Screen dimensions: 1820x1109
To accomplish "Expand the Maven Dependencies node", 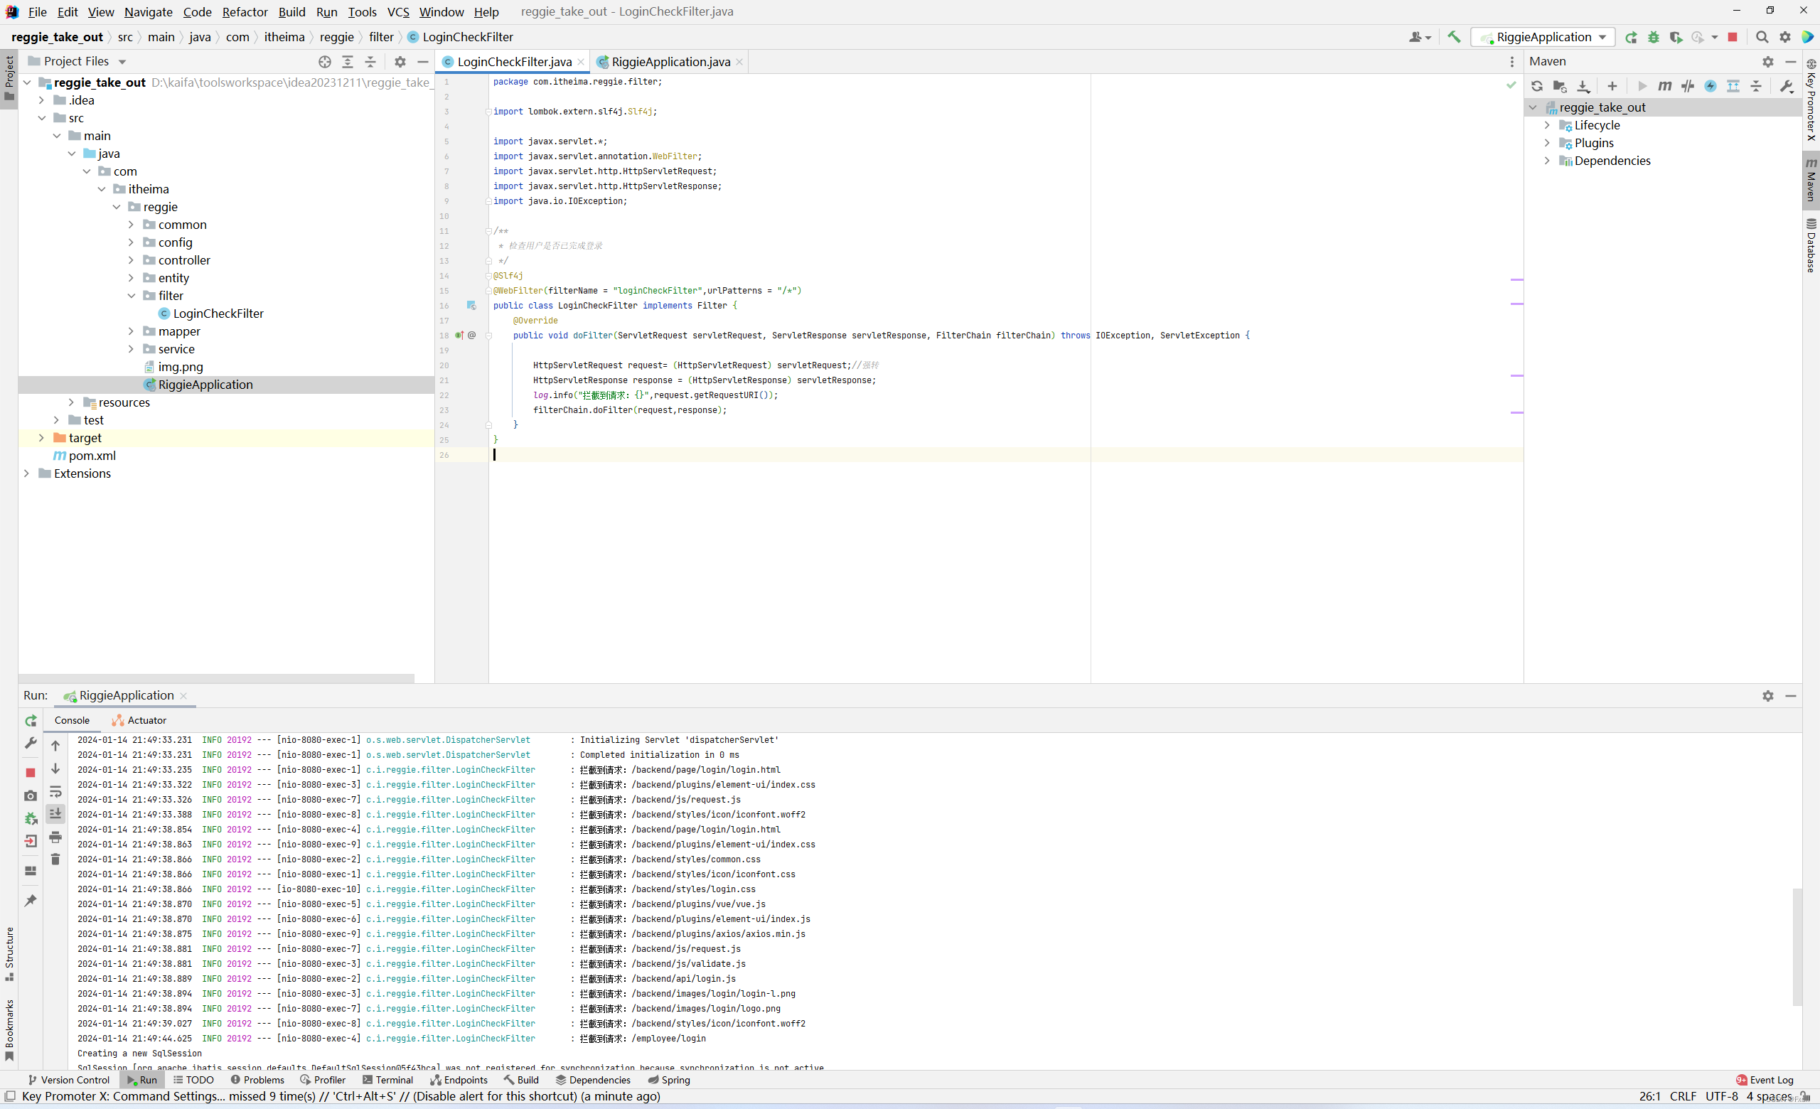I will pyautogui.click(x=1547, y=161).
